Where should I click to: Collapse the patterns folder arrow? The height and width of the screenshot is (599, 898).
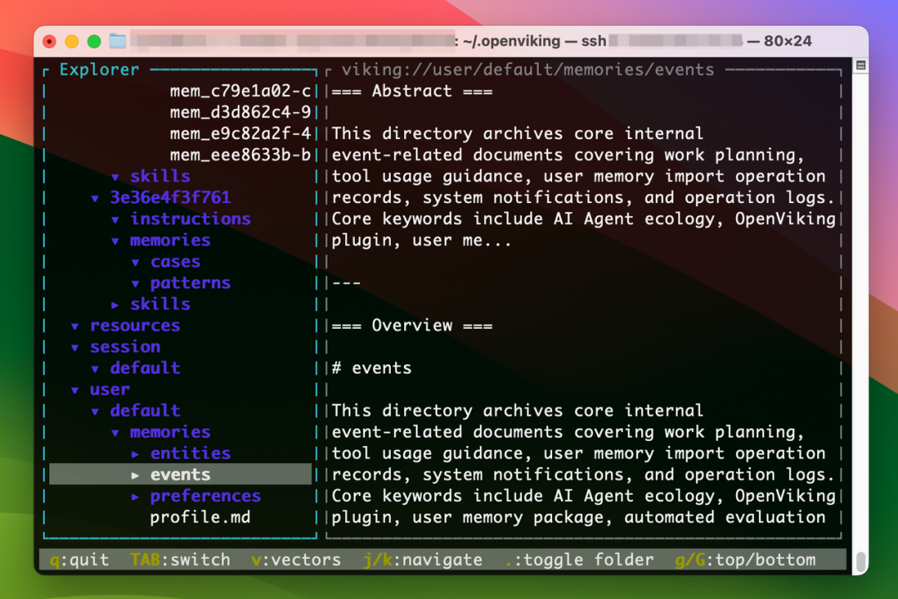pos(136,284)
